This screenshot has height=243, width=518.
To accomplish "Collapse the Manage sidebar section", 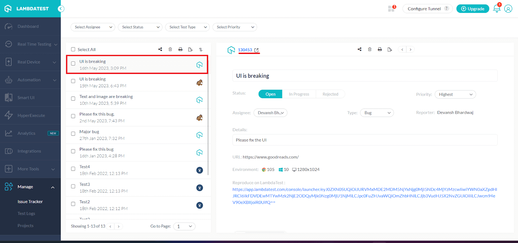I will pyautogui.click(x=53, y=187).
